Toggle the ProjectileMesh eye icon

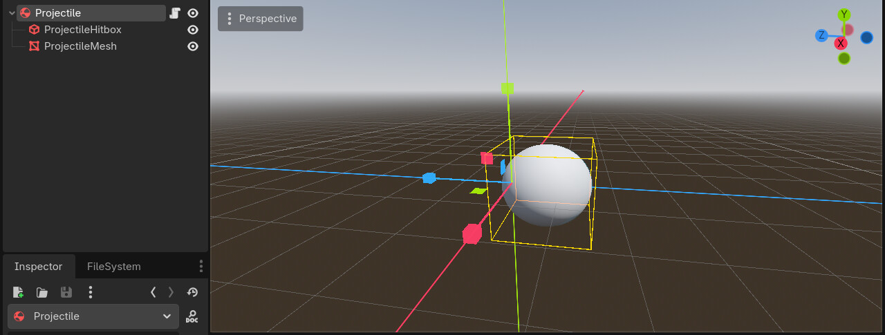click(x=193, y=46)
